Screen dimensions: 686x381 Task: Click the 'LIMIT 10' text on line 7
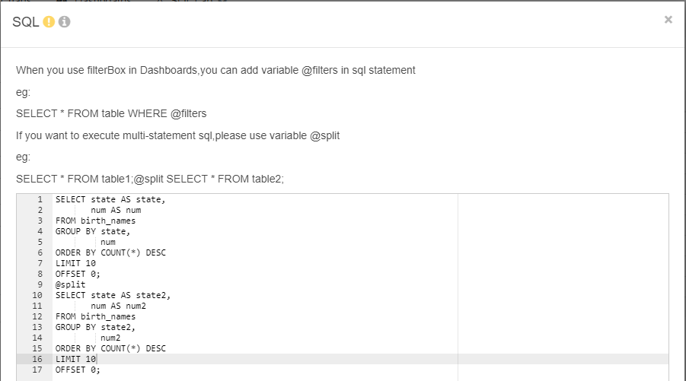tap(75, 263)
